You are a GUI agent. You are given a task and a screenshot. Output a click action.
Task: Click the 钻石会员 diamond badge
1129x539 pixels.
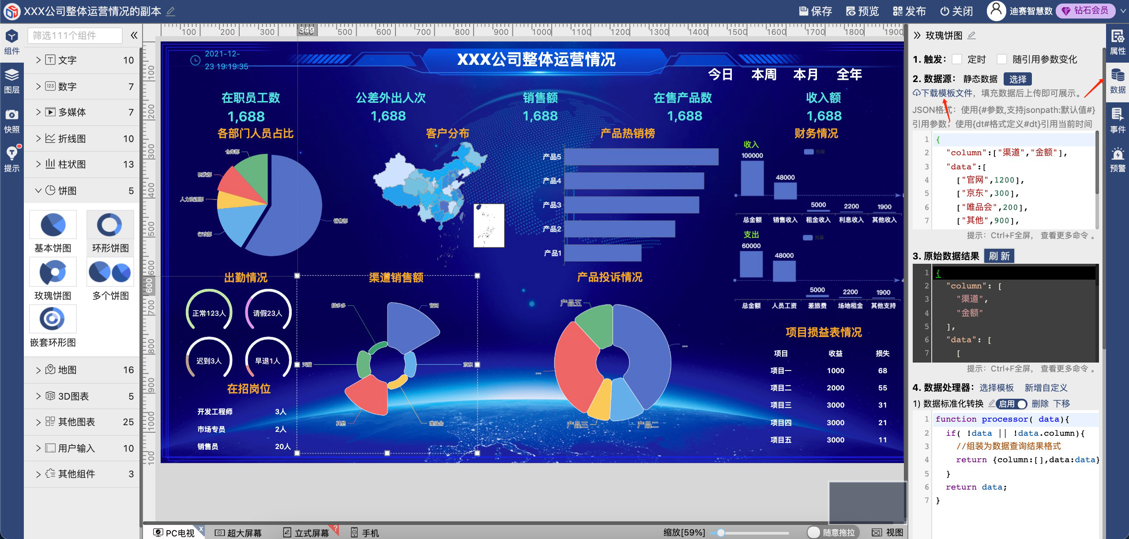pyautogui.click(x=1085, y=11)
